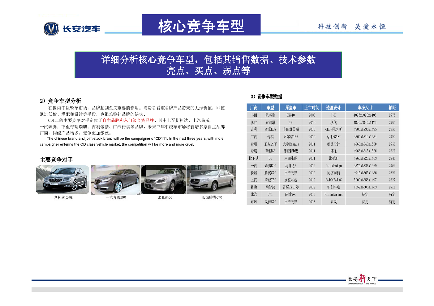Select the 吉利 manufacturer cell
This screenshot has width=434, height=306.
click(x=254, y=130)
